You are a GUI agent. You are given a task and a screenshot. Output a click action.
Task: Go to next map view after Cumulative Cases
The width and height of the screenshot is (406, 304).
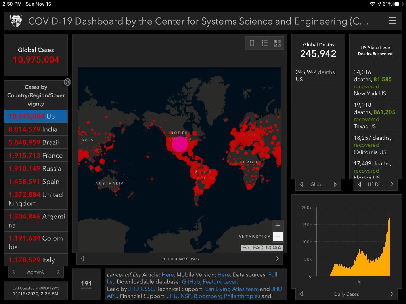(x=277, y=258)
